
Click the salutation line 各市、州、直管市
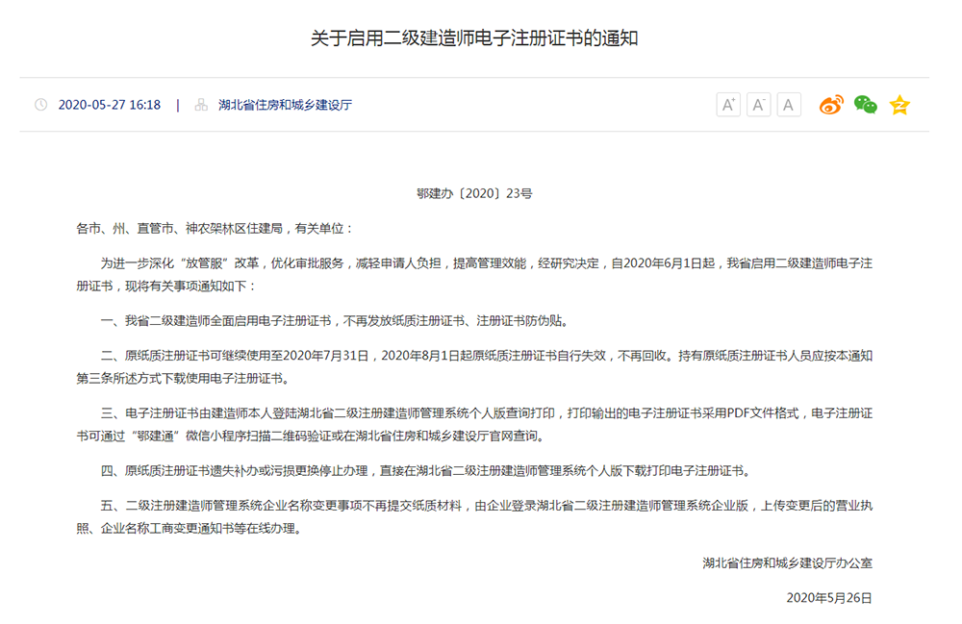pyautogui.click(x=215, y=229)
